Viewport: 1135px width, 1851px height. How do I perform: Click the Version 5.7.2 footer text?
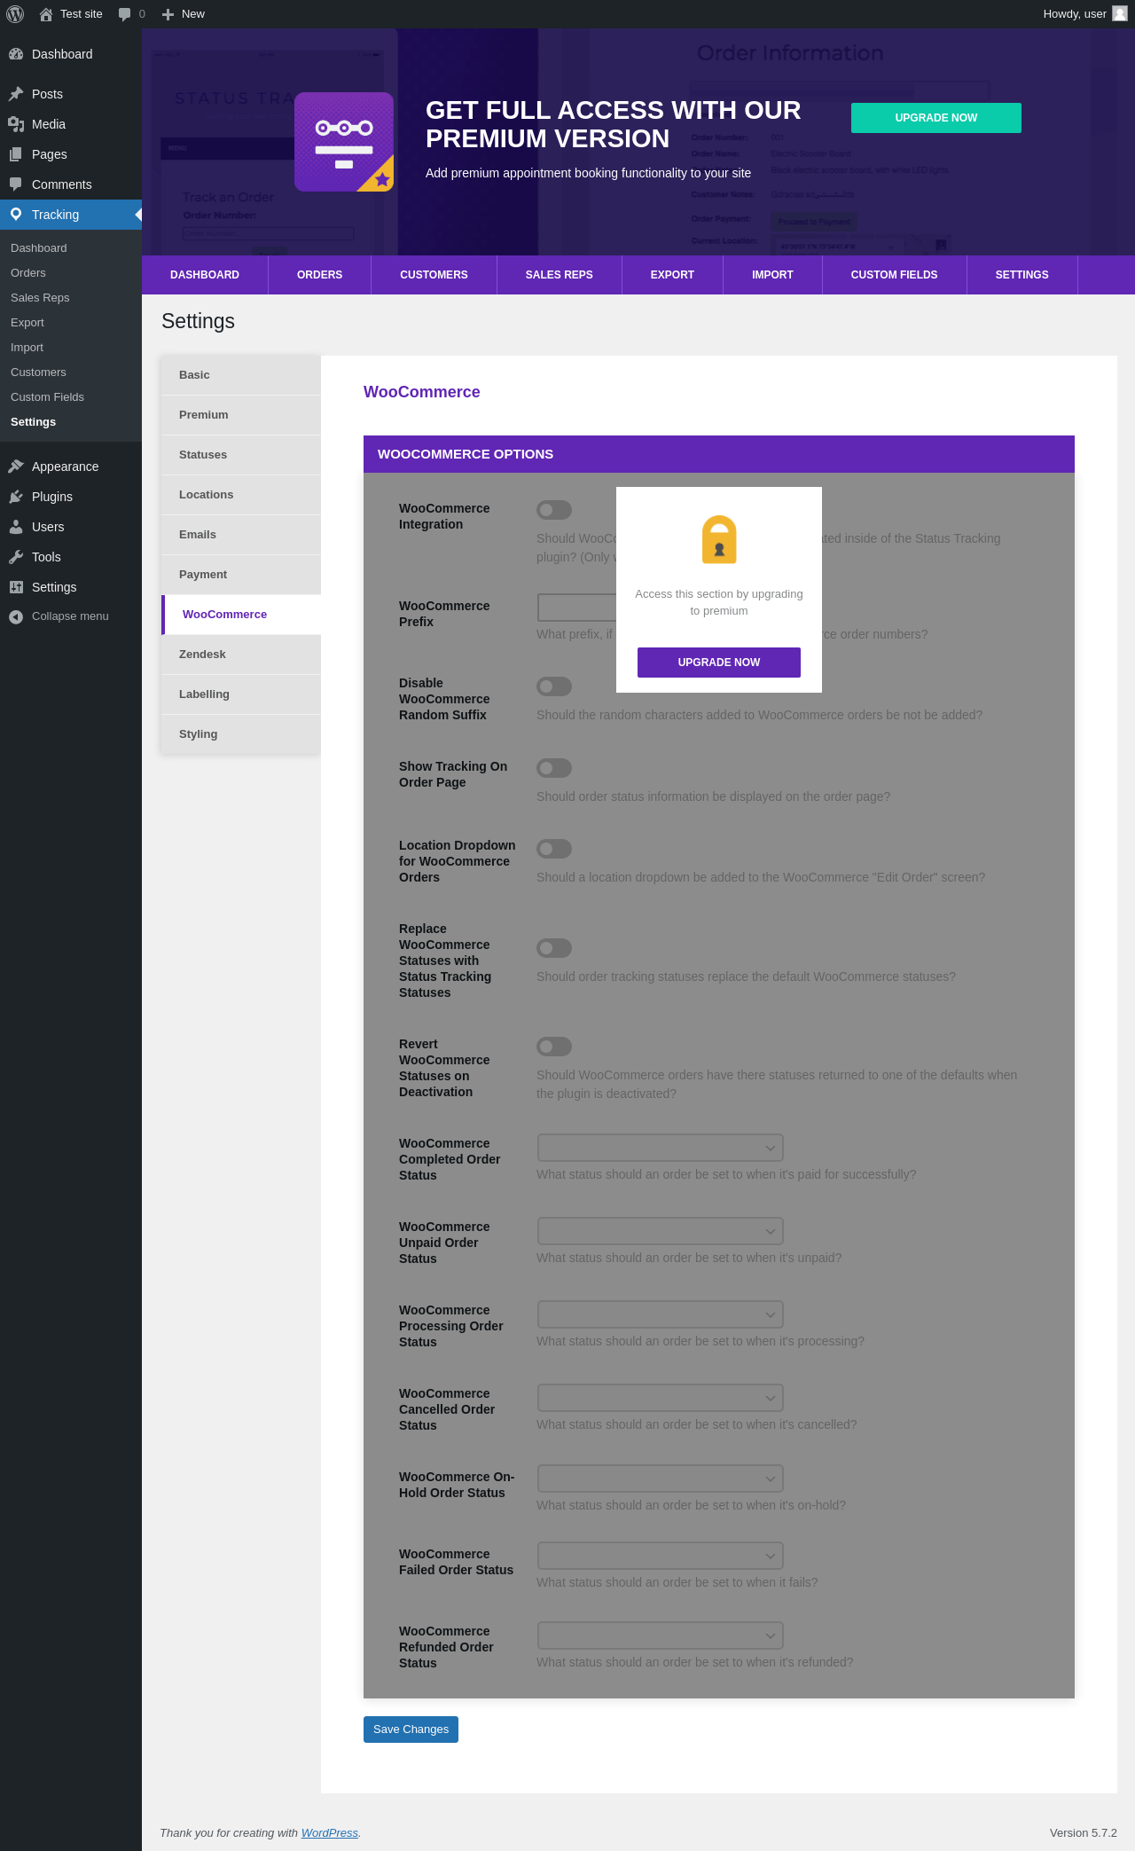(x=1084, y=1832)
